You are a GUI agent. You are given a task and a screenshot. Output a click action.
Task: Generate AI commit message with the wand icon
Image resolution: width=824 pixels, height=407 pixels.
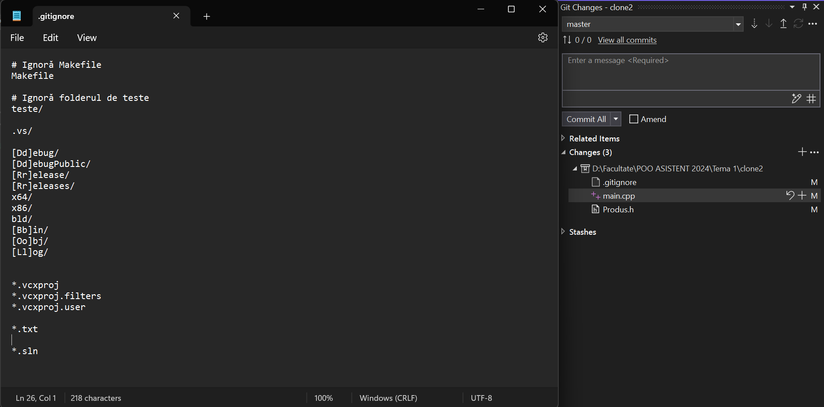tap(797, 99)
